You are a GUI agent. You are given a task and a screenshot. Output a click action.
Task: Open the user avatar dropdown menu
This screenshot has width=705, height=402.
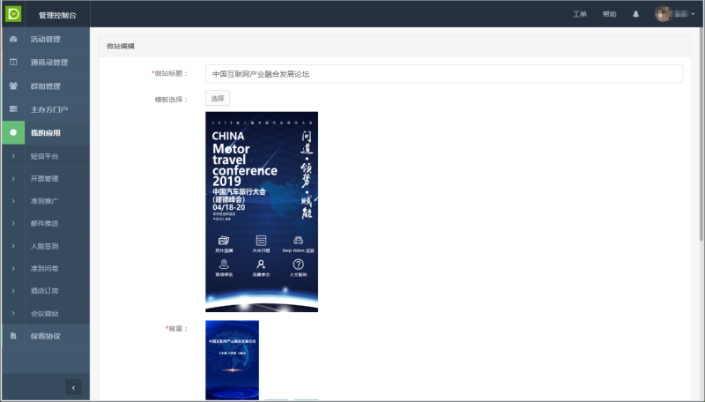(x=674, y=15)
